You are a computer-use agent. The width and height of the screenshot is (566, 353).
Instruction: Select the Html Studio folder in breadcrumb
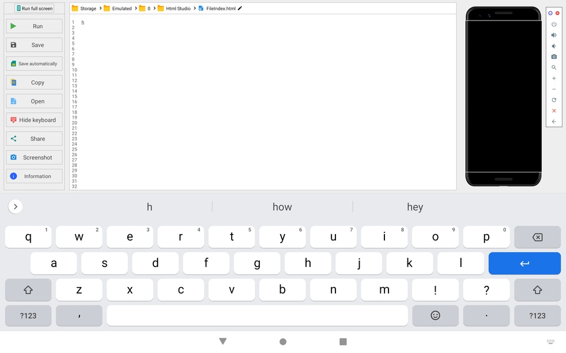tap(174, 8)
